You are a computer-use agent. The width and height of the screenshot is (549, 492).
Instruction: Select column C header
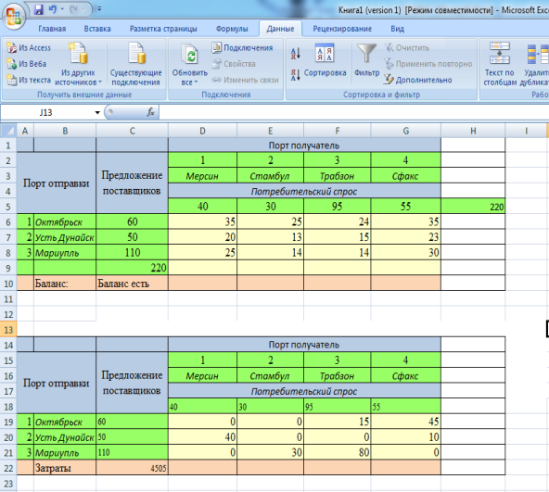point(132,131)
